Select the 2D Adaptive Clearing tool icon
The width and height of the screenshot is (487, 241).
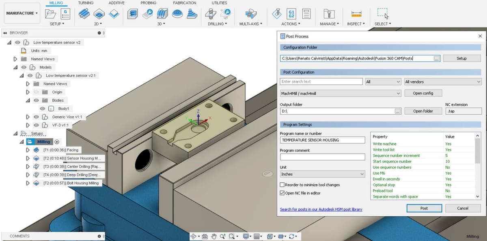point(85,14)
